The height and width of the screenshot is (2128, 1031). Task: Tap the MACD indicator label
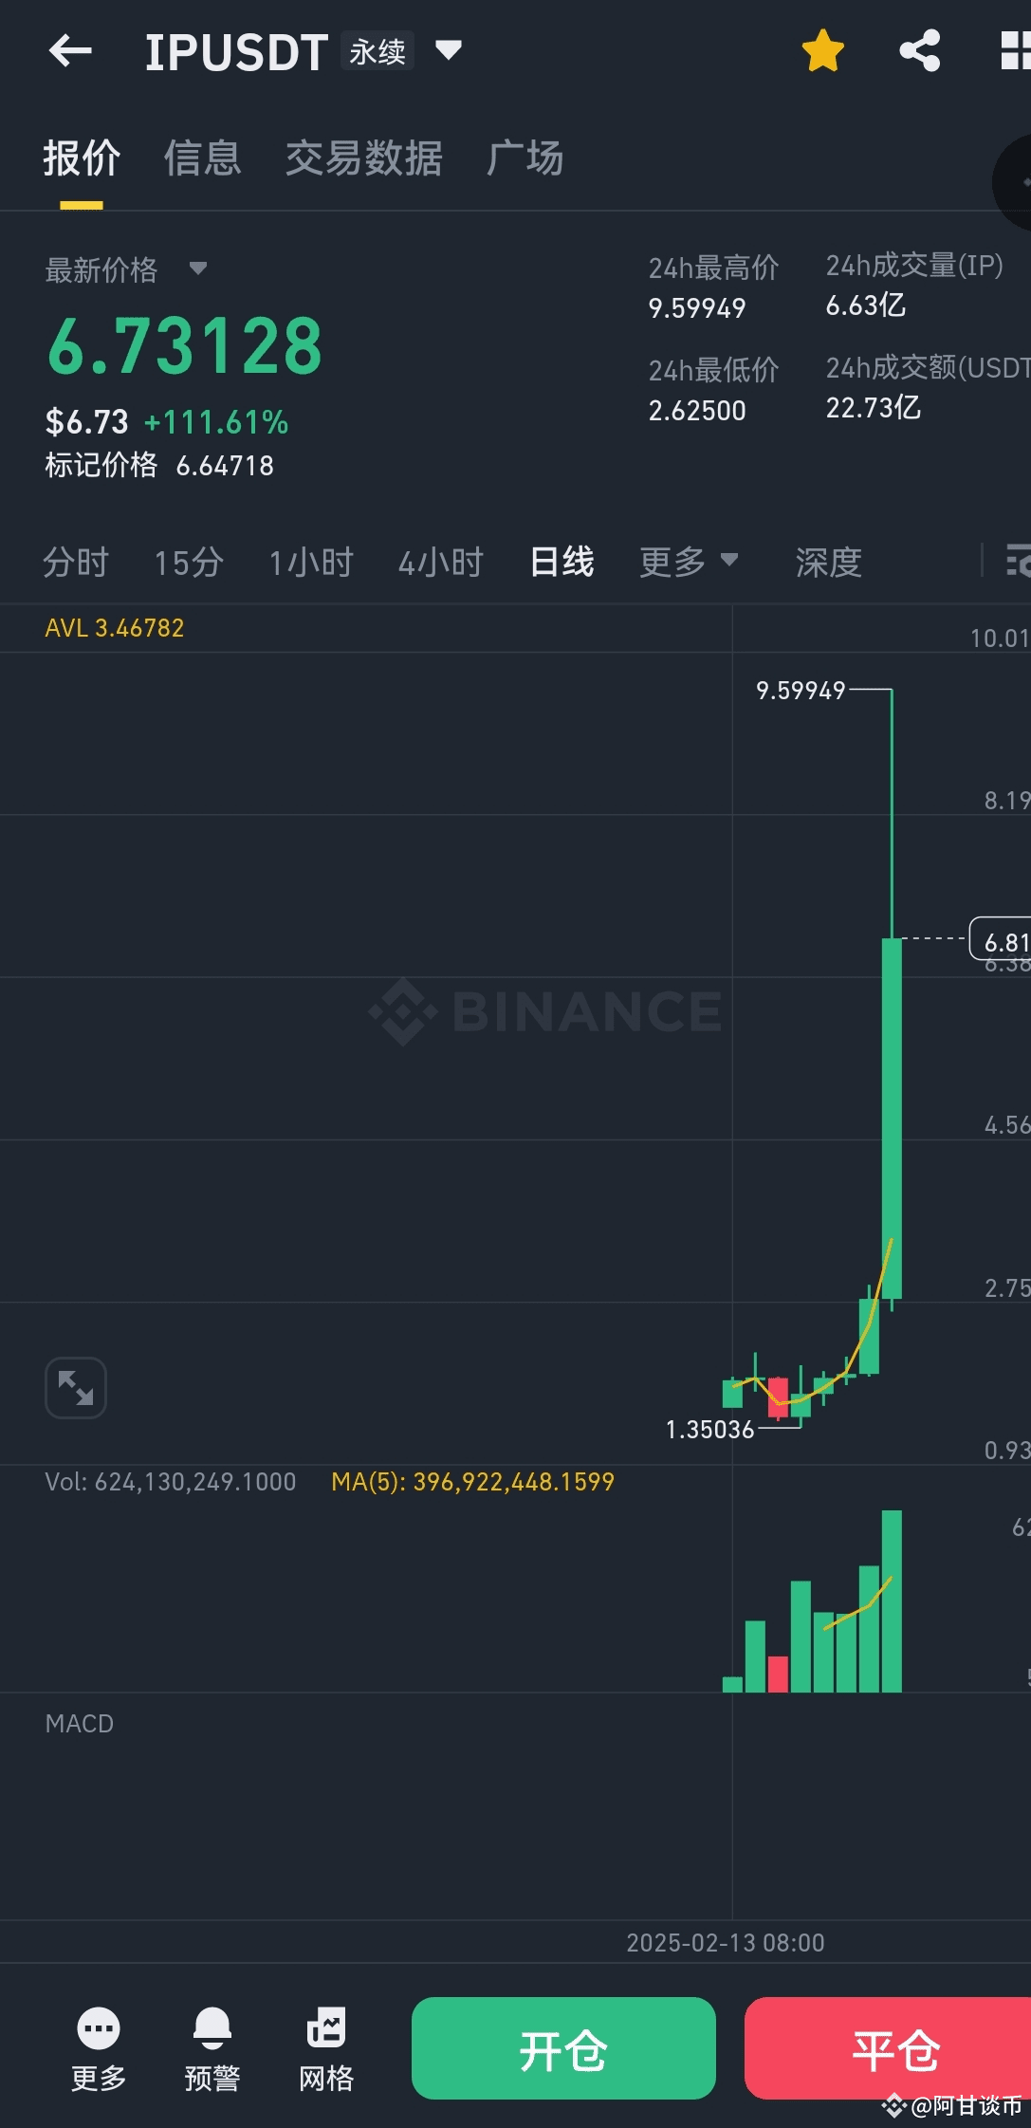pyautogui.click(x=79, y=1723)
